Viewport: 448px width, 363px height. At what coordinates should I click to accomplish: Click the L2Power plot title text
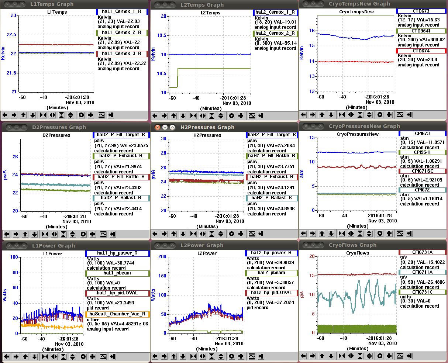[x=207, y=253]
